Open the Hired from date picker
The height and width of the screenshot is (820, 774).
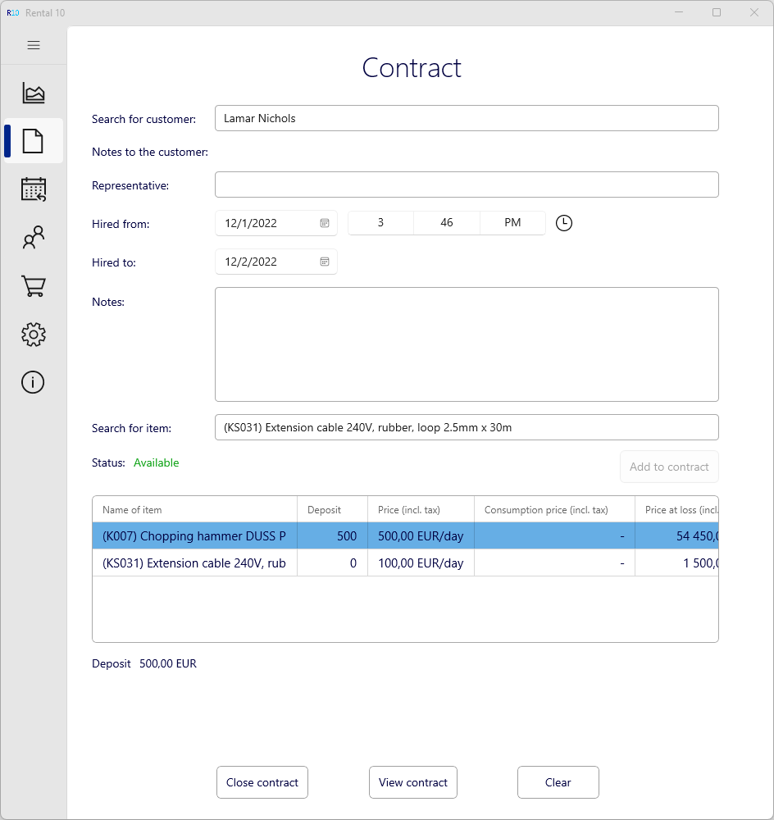pyautogui.click(x=325, y=223)
